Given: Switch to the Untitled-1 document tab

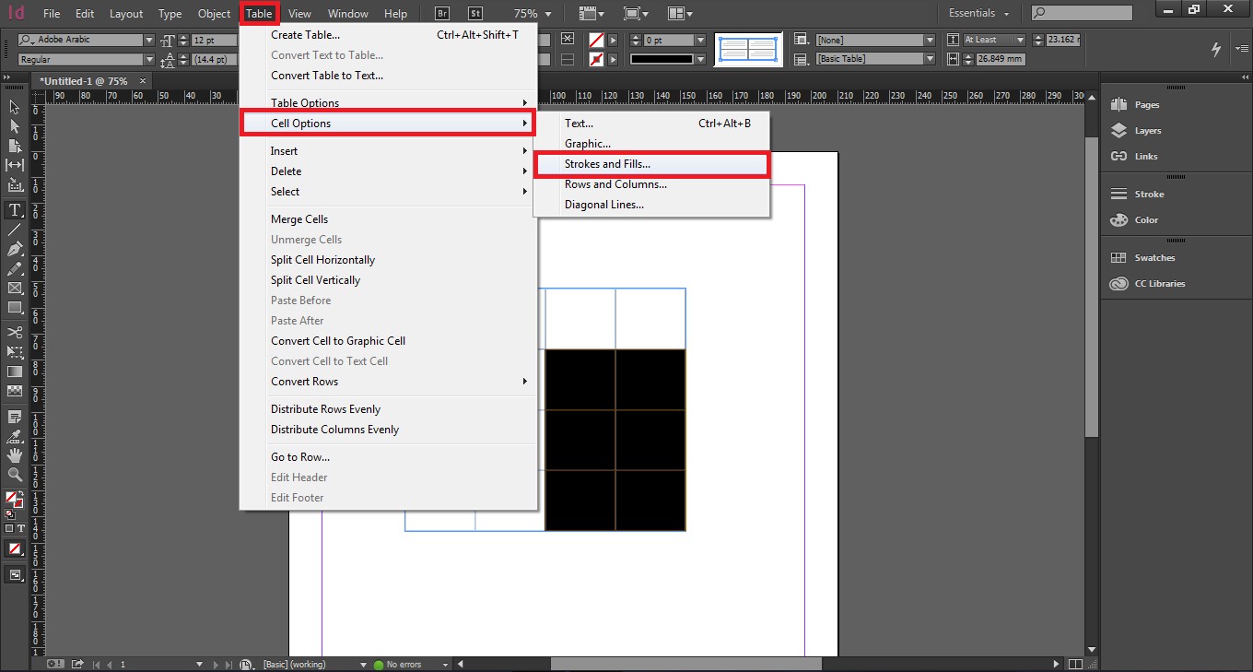Looking at the screenshot, I should 84,81.
